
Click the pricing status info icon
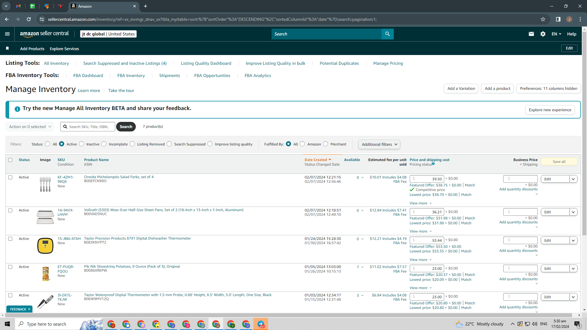click(433, 164)
